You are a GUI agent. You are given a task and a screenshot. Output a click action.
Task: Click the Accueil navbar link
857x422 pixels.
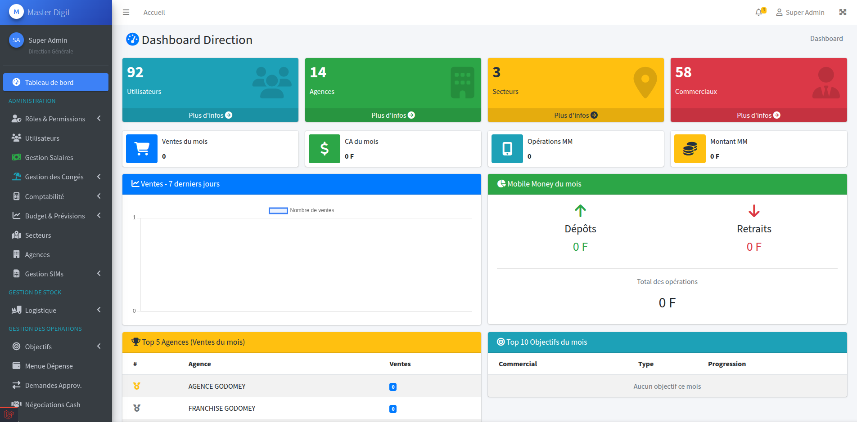[x=154, y=13]
